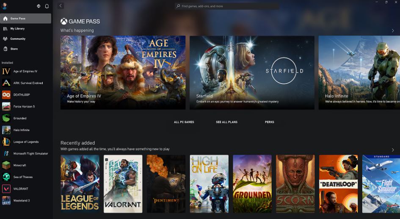400x219 pixels.
Task: Click the PERKS button
Action: coord(269,122)
